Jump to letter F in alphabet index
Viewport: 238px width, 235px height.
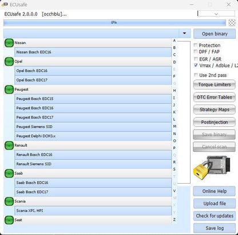point(174,76)
